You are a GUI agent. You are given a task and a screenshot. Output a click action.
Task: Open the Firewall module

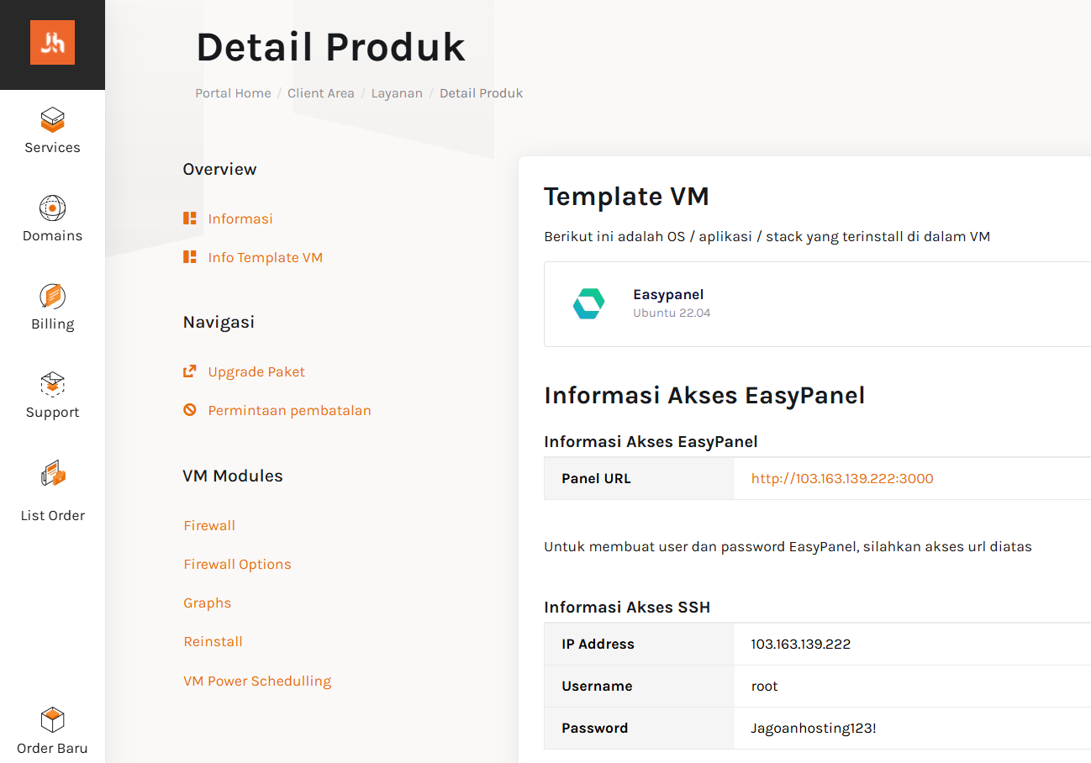click(x=209, y=525)
